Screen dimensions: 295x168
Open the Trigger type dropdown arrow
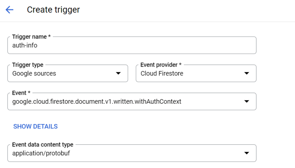[118, 74]
